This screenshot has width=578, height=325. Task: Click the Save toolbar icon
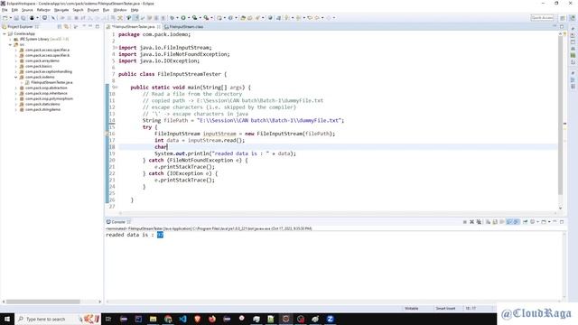click(16, 18)
